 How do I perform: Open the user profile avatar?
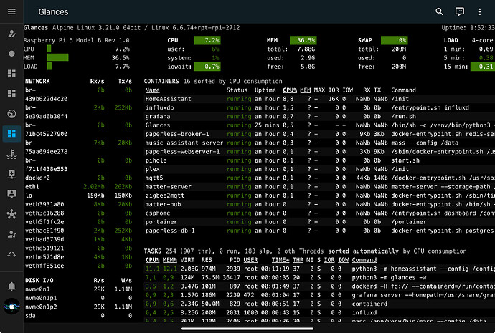pyautogui.click(x=11, y=307)
